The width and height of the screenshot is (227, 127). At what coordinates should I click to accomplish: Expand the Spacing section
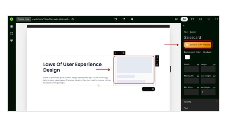coord(200,102)
